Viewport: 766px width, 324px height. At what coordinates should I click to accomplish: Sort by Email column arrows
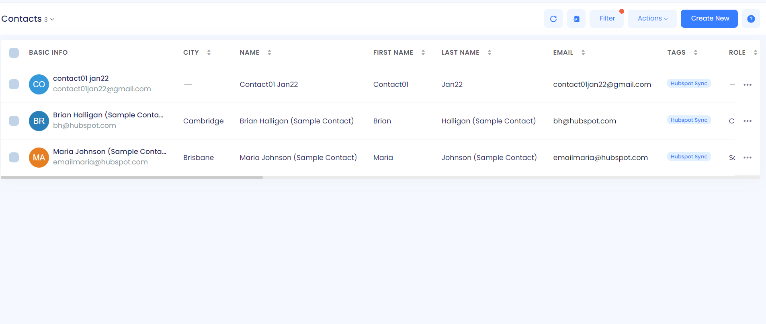coord(583,53)
